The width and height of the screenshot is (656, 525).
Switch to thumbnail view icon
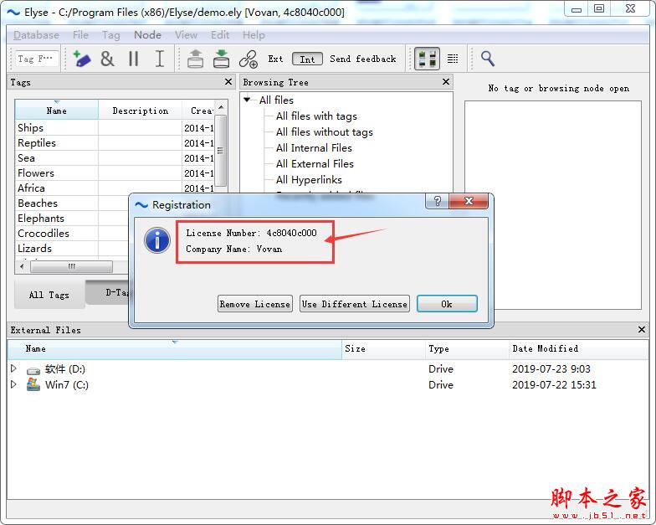coord(427,59)
